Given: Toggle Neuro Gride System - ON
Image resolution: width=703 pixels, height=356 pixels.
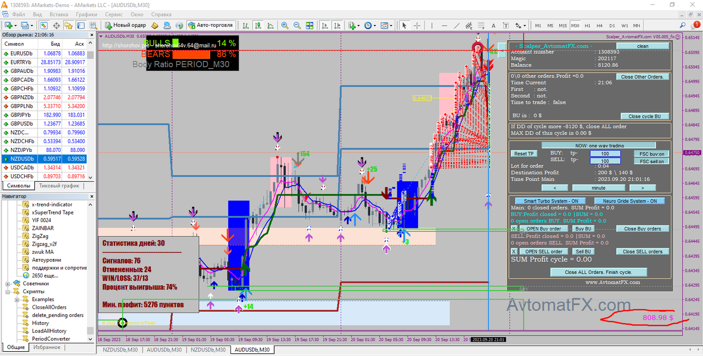Looking at the screenshot, I should pos(629,201).
